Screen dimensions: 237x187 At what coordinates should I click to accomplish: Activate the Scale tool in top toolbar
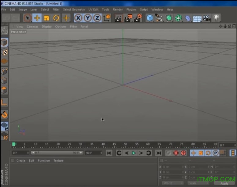point(46,18)
